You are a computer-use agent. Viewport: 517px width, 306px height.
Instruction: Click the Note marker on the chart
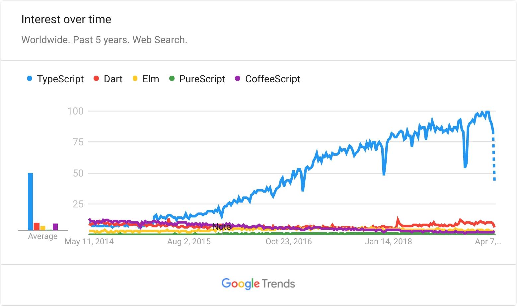pyautogui.click(x=222, y=227)
